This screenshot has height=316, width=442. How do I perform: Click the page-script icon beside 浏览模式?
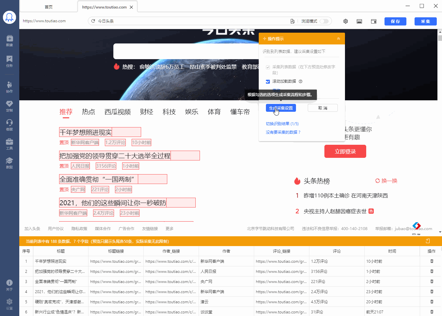pyautogui.click(x=292, y=21)
